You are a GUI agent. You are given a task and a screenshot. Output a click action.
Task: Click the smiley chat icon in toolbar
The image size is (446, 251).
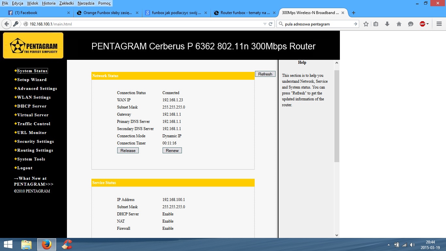pos(410,24)
